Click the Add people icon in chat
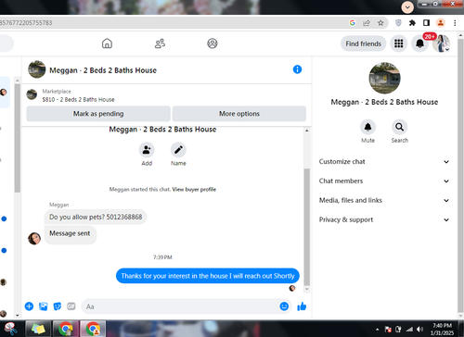The image size is (464, 337). [x=147, y=150]
